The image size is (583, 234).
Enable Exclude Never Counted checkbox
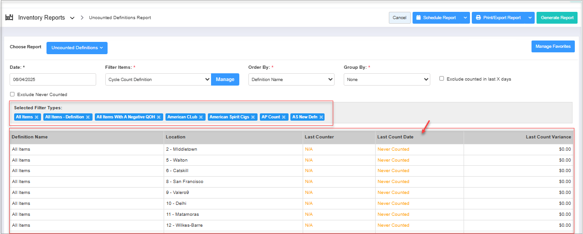pyautogui.click(x=12, y=95)
